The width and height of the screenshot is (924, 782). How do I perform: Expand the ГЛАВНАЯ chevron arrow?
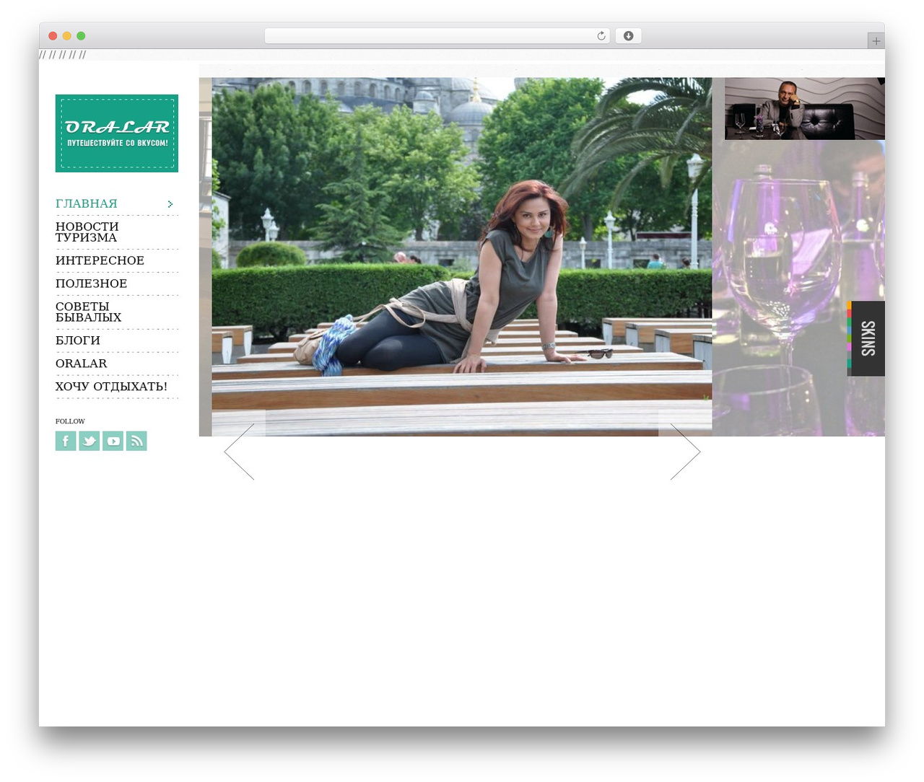[170, 204]
